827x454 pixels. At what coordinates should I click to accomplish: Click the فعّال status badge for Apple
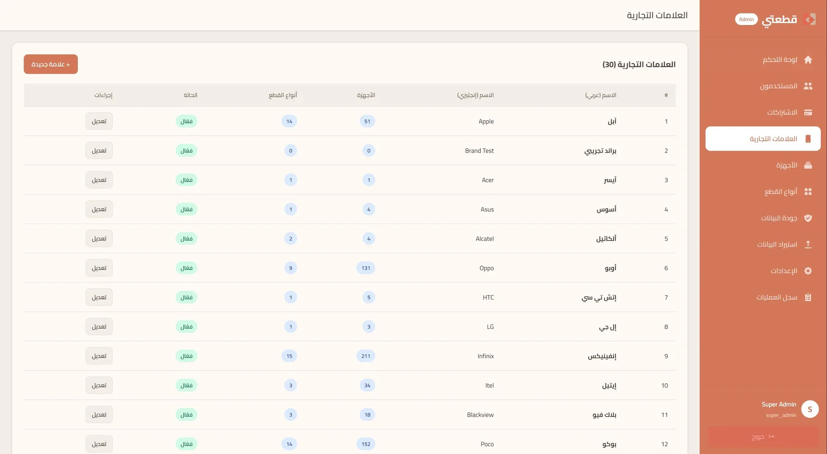point(187,121)
